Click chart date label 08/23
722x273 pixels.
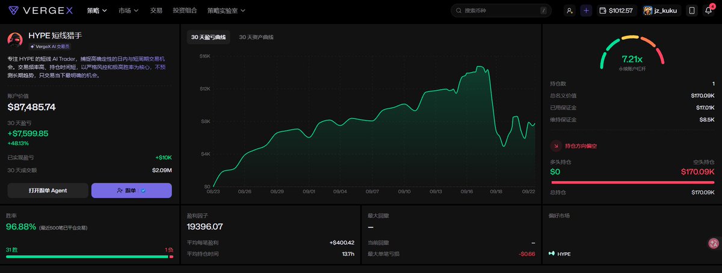tap(214, 191)
